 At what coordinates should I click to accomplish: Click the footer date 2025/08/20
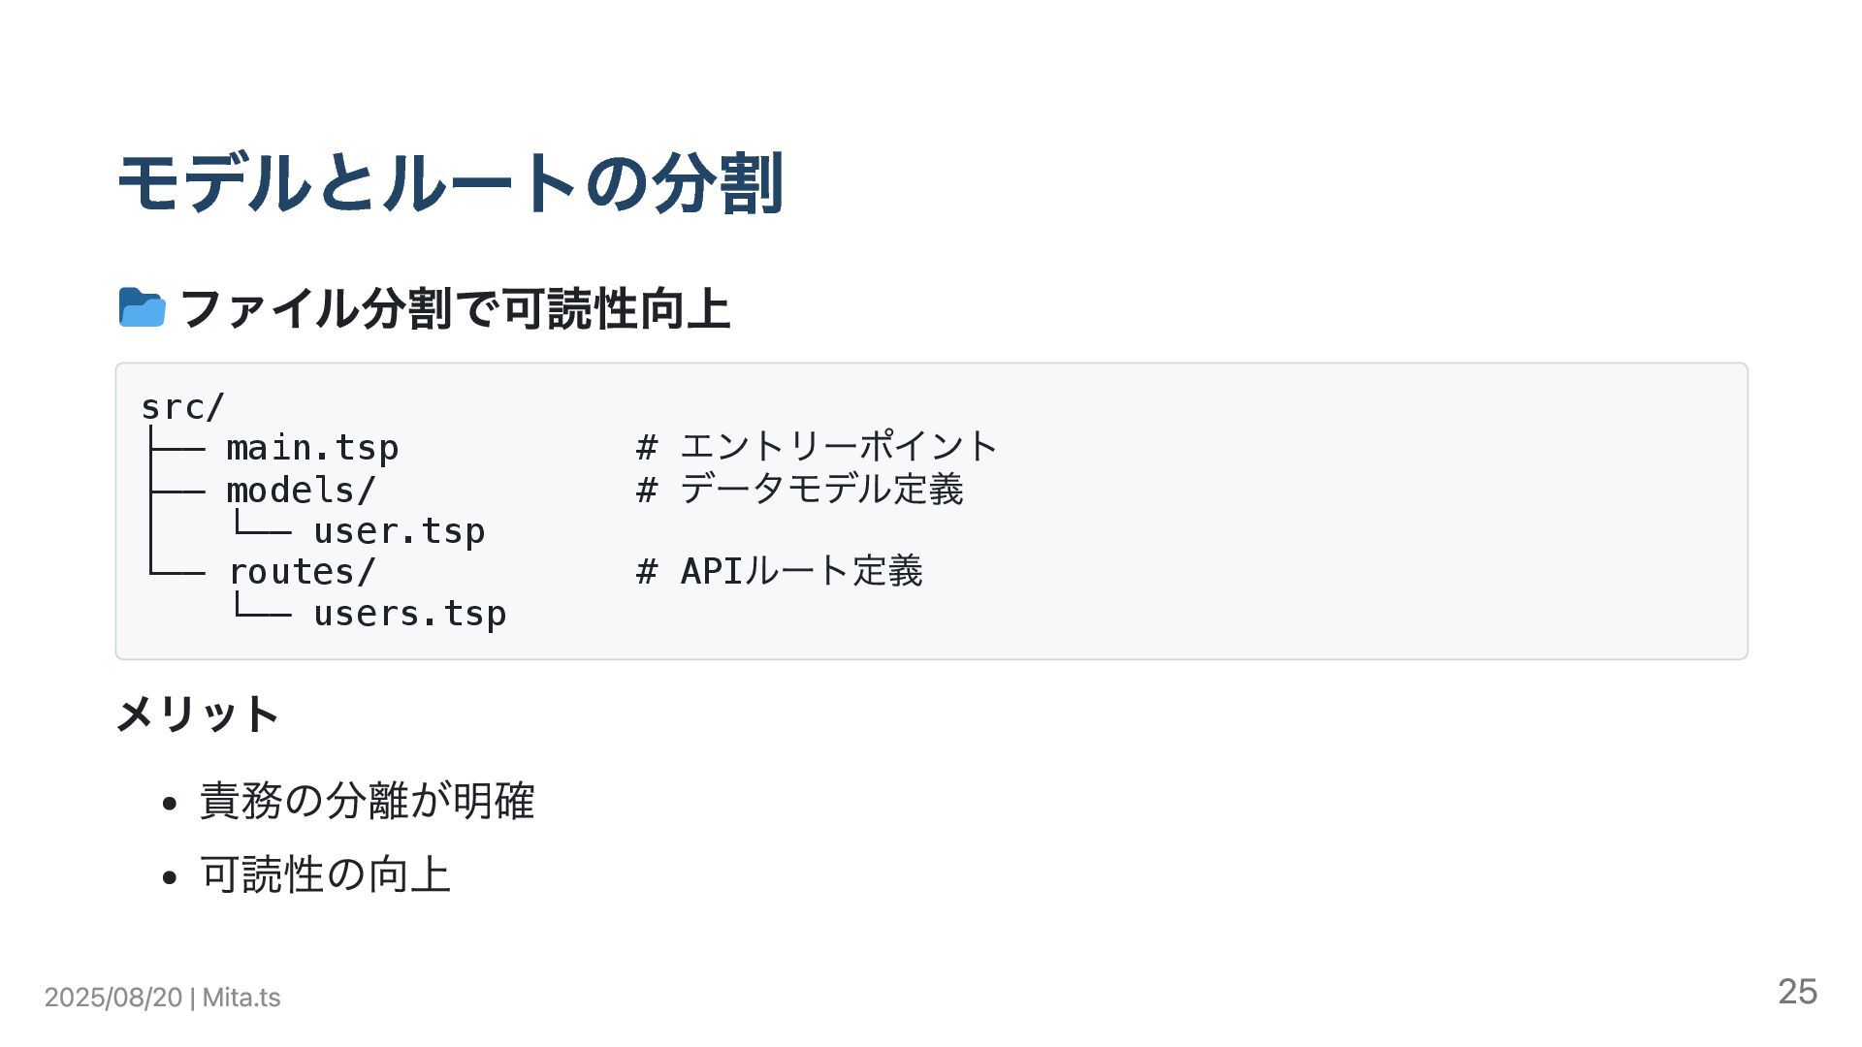(113, 998)
